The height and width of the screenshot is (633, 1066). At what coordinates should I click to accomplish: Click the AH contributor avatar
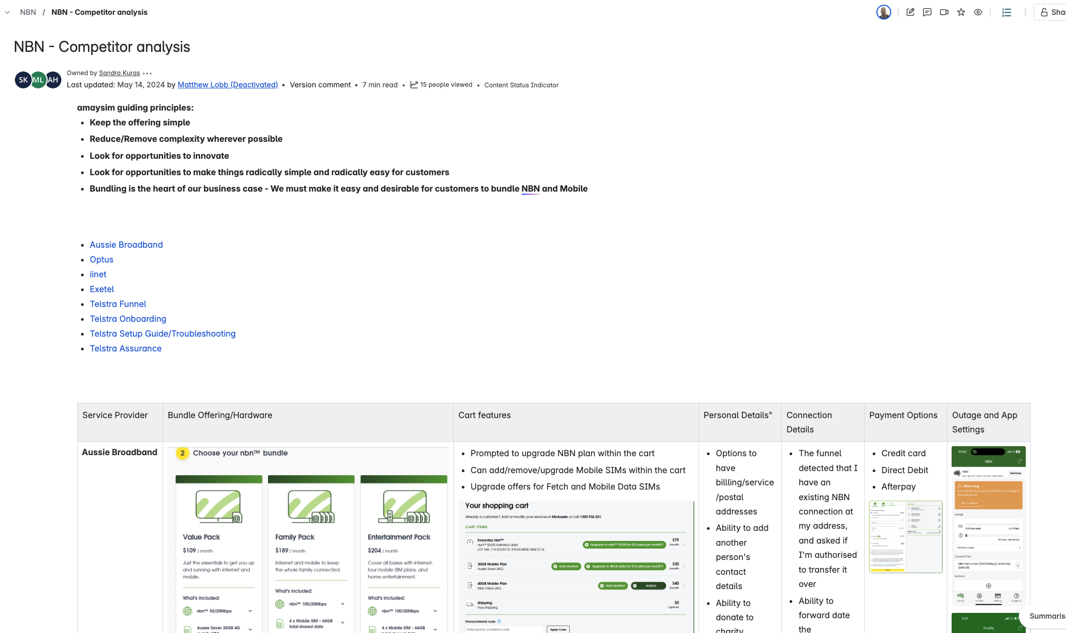(x=53, y=80)
